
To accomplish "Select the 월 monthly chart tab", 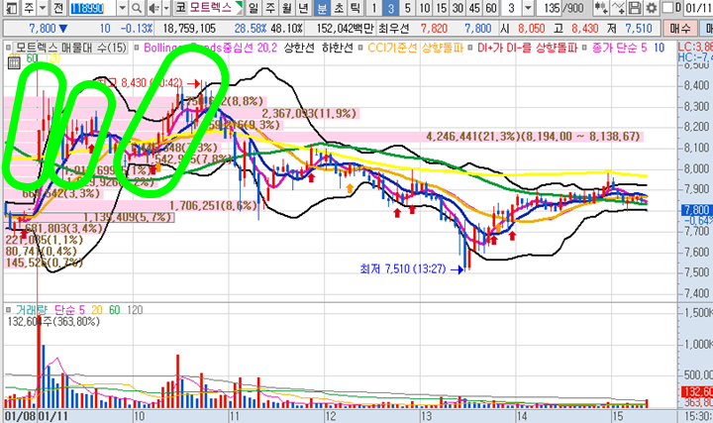I will [x=287, y=8].
